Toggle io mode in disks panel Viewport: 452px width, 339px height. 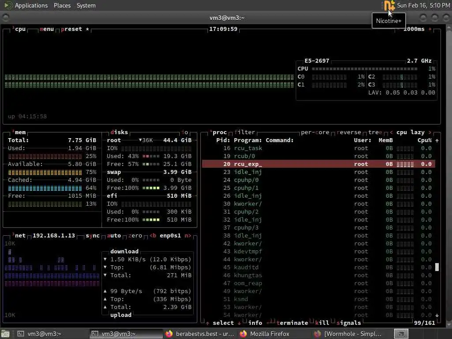[x=185, y=132]
